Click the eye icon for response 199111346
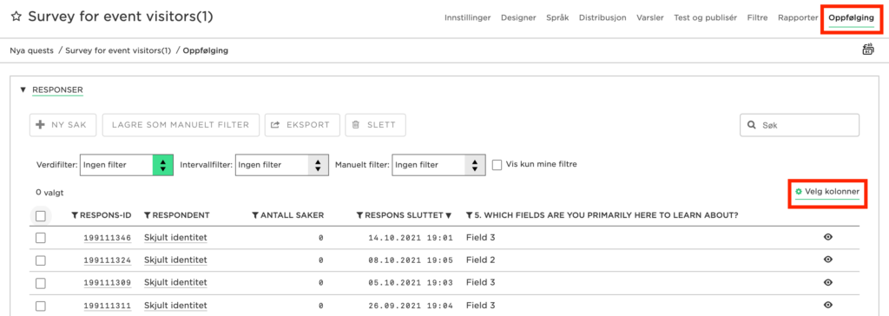The image size is (889, 316). [x=827, y=237]
